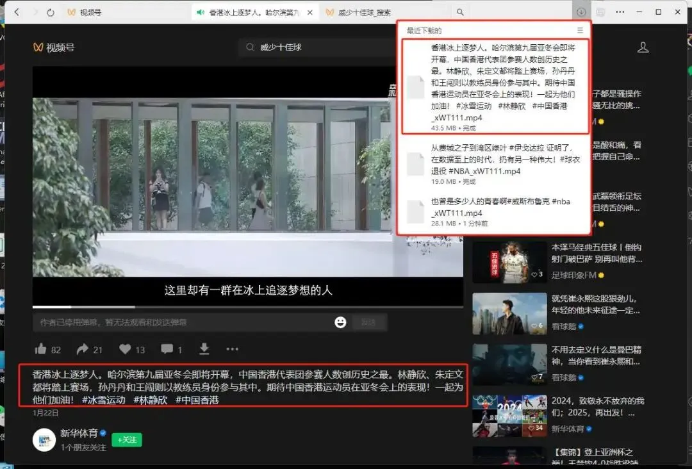Screen dimensions: 692x469
Task: Click the 1个朋友关注 text
Action: [x=83, y=447]
